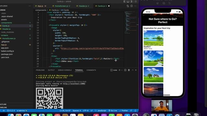Select the Cards.js editor tab

click(101, 6)
